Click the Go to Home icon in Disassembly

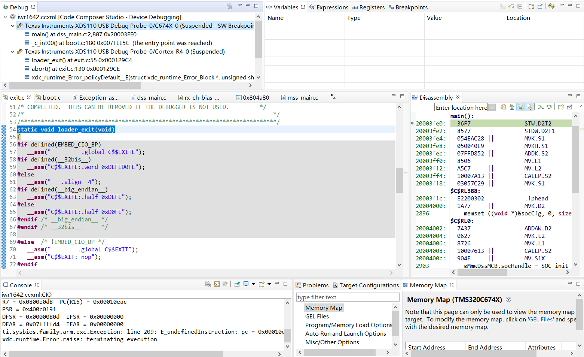512,107
